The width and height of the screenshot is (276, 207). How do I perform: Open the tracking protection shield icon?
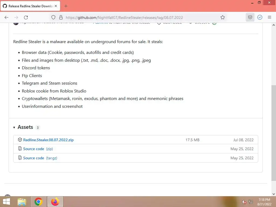[53, 17]
